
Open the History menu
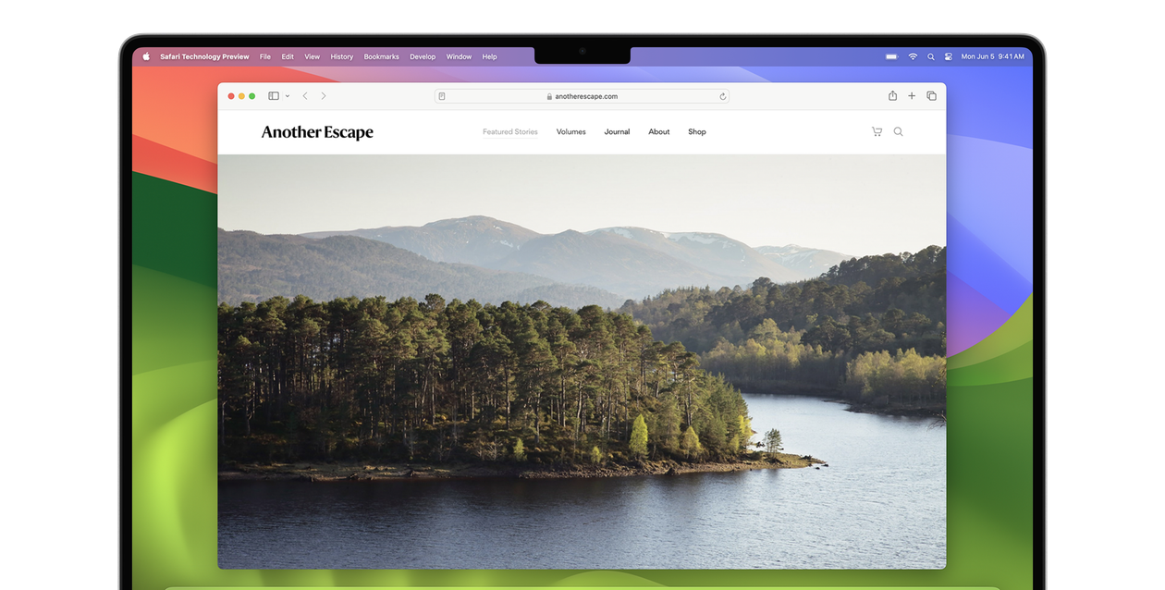(x=341, y=56)
